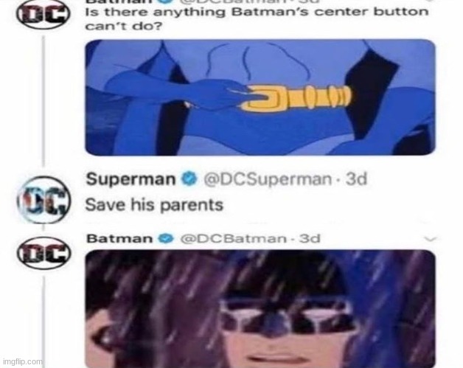Click the 'Save his parents' reply text
The image size is (463, 368).
click(154, 205)
